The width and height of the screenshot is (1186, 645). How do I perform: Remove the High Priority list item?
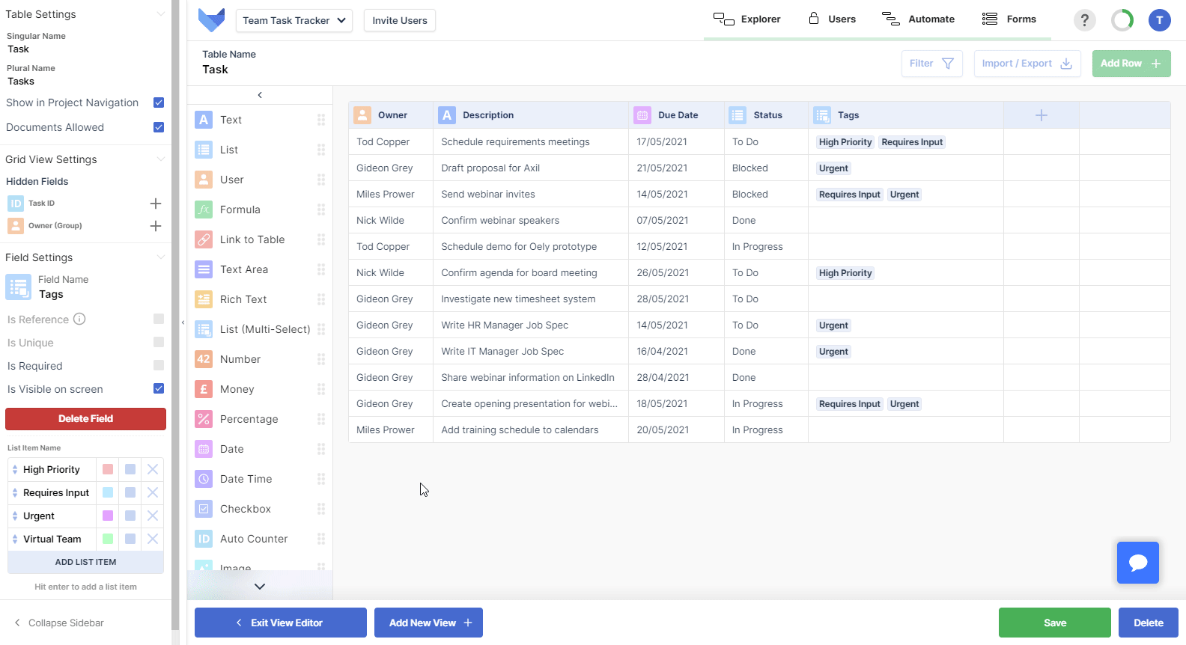click(x=153, y=469)
